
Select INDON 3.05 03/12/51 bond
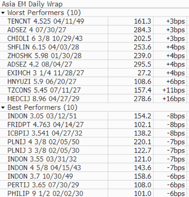pyautogui.click(x=42, y=116)
